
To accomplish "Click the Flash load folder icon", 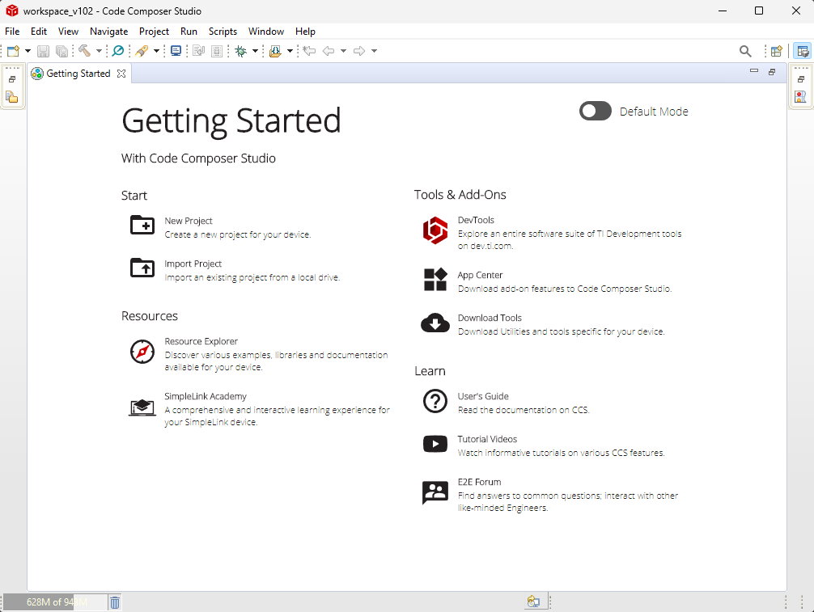I will coord(275,51).
